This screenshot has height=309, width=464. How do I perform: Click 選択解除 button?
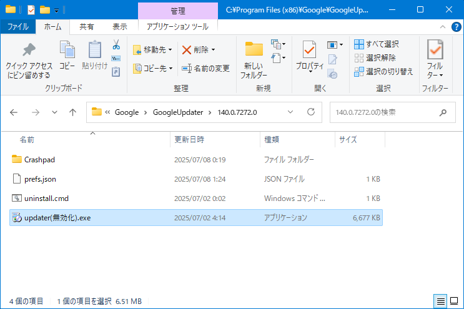coord(375,57)
